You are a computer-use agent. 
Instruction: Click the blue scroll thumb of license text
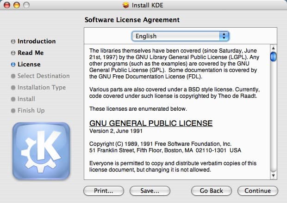[x=273, y=57]
